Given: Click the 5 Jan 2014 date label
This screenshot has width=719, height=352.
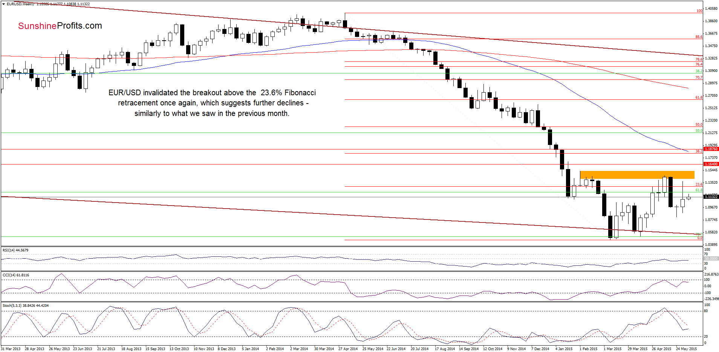Looking at the screenshot, I should (251, 349).
